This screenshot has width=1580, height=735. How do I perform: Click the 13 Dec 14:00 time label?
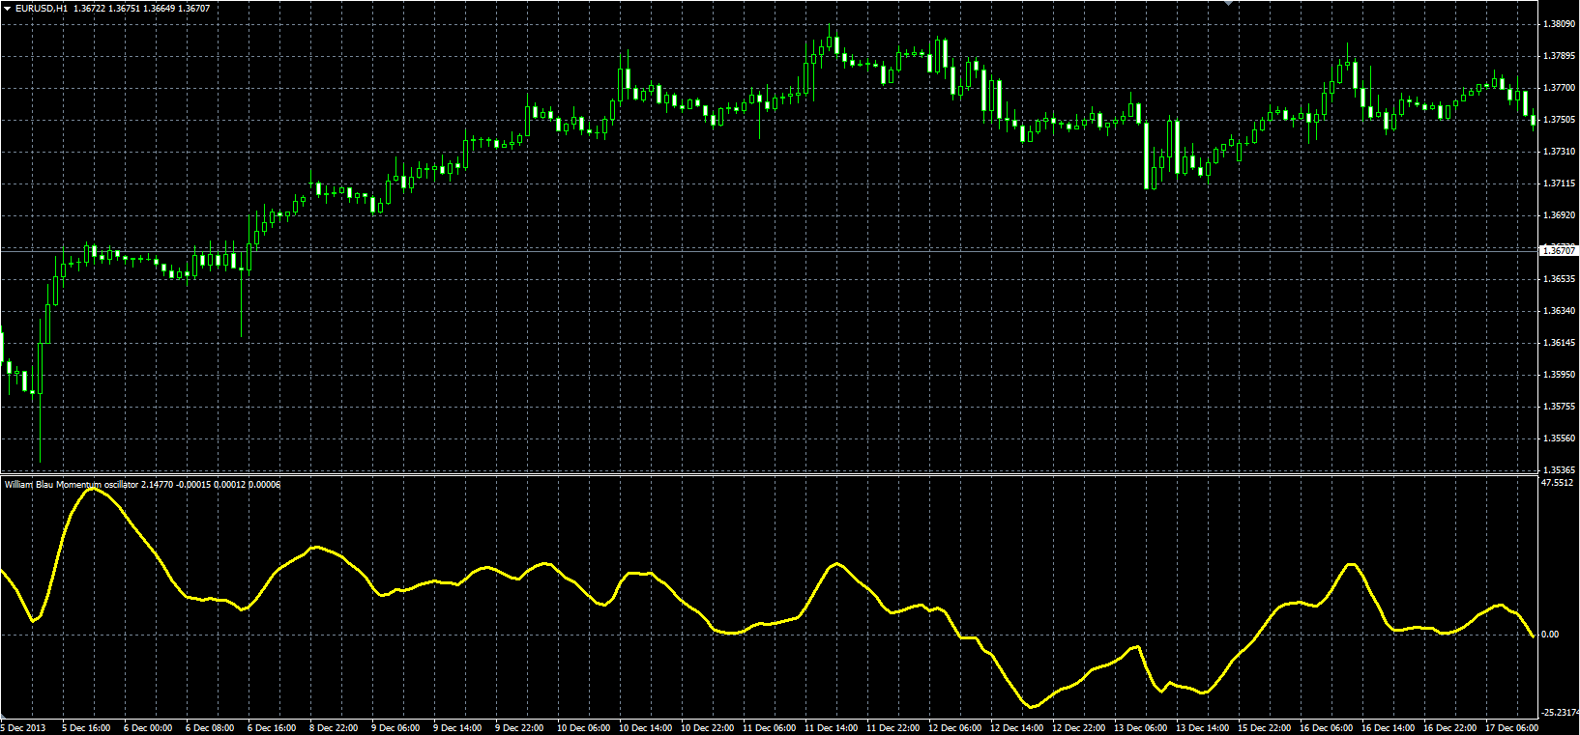pos(1203,728)
